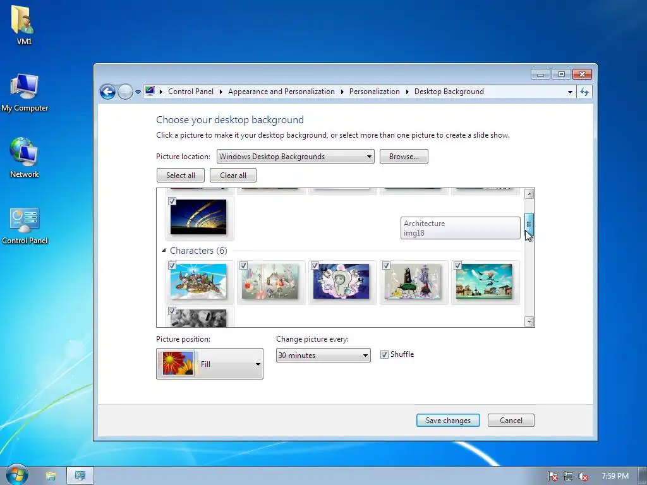
Task: Uncheck the flying turtle island picture
Action: tap(172, 266)
